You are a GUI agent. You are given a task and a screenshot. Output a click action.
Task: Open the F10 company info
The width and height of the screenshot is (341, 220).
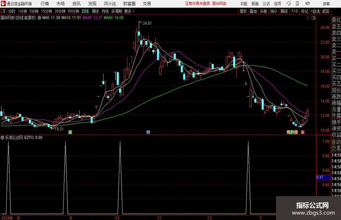click(x=294, y=11)
